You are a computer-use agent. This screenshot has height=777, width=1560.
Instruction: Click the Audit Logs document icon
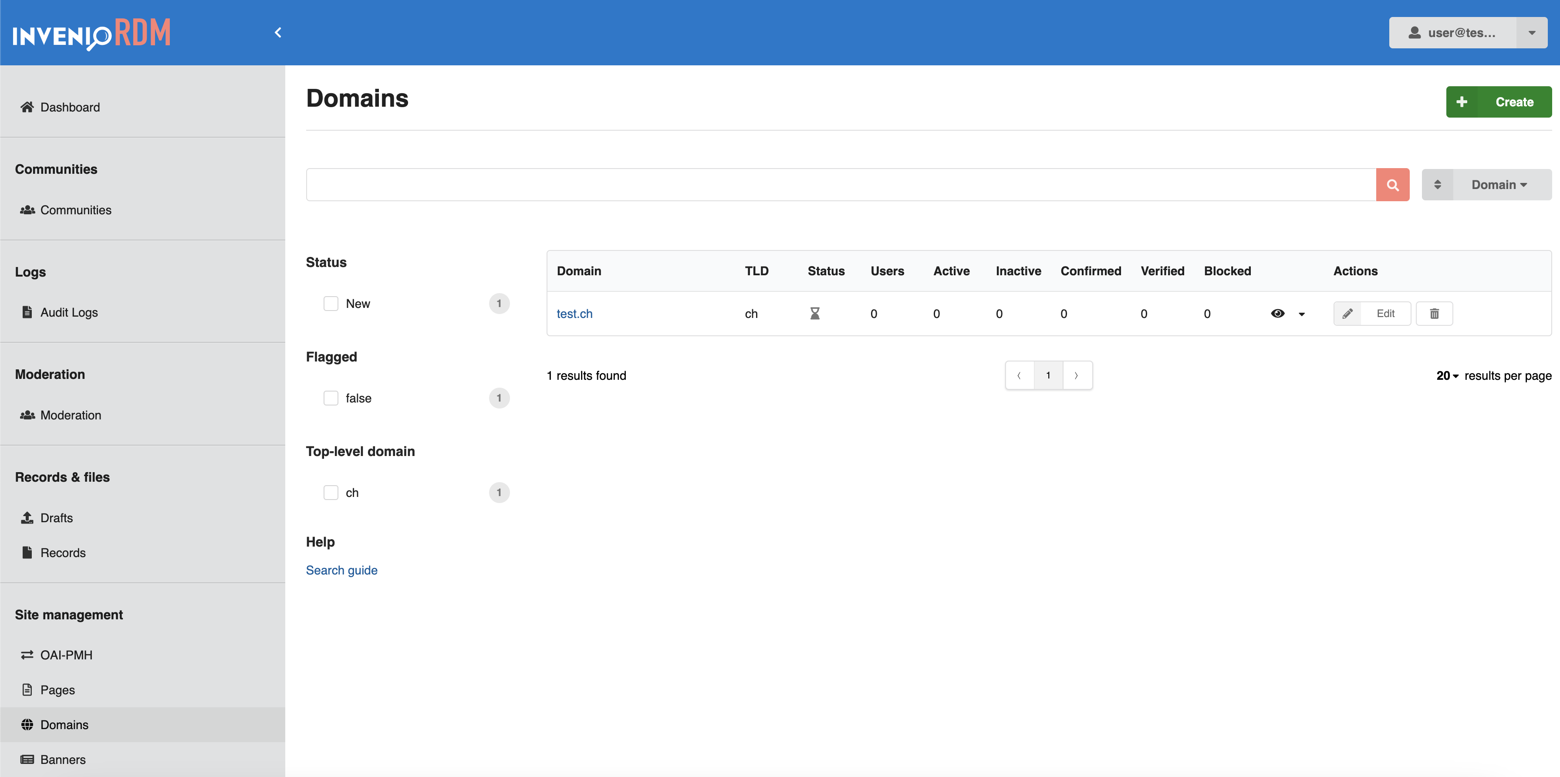click(27, 312)
